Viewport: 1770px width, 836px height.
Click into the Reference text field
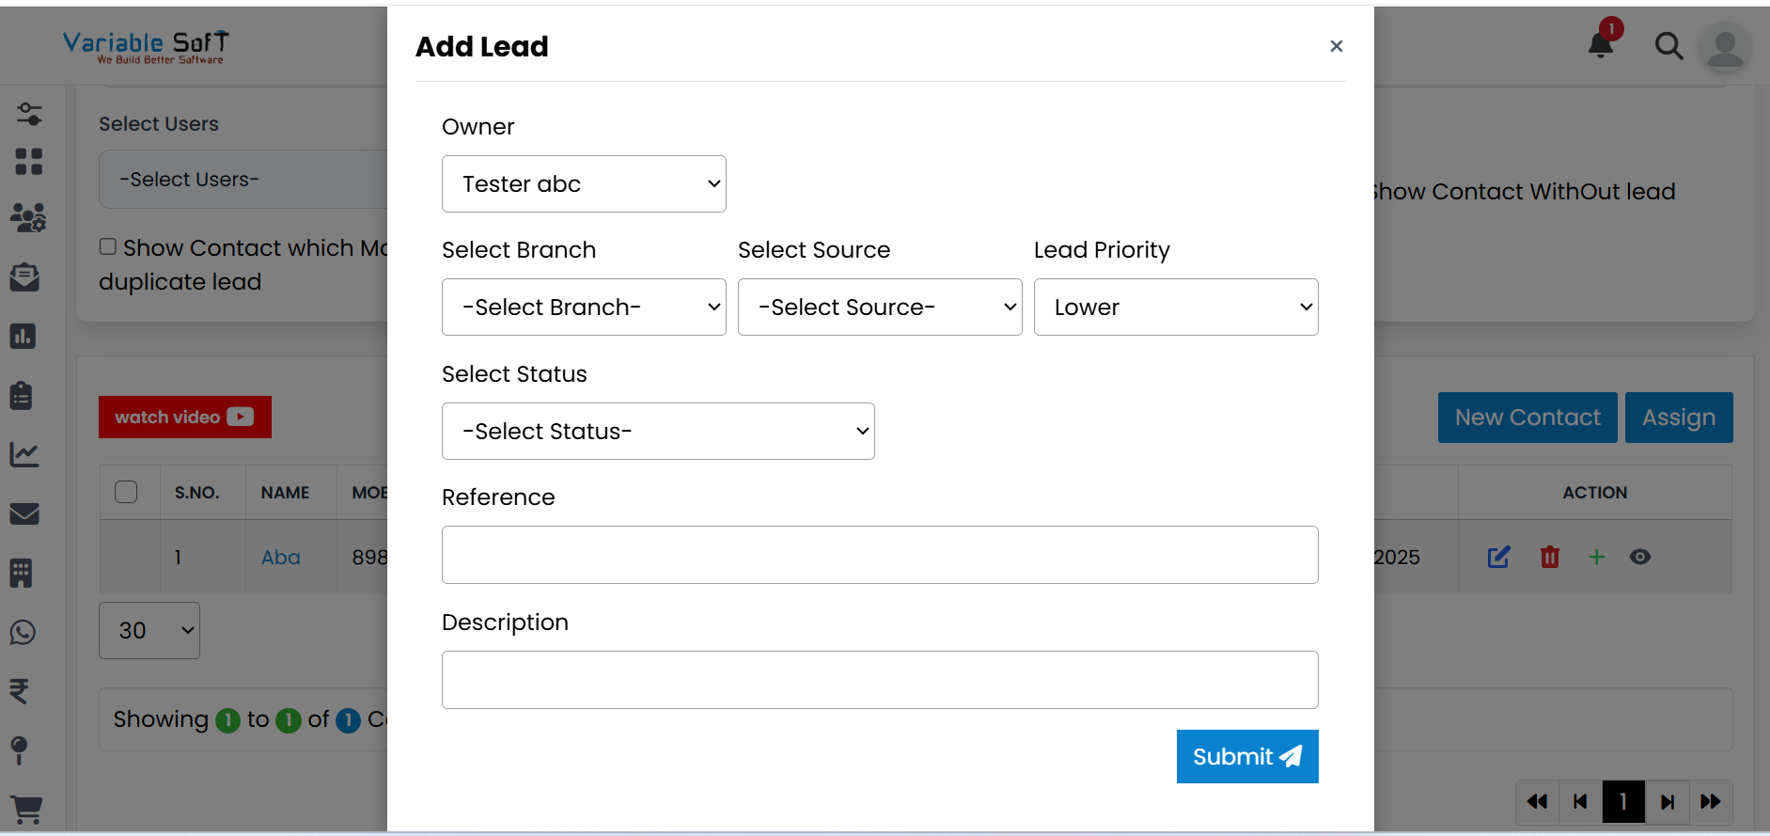880,555
